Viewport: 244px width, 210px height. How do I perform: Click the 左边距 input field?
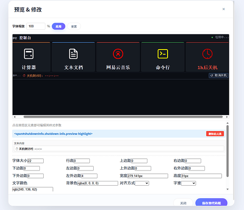85,168
